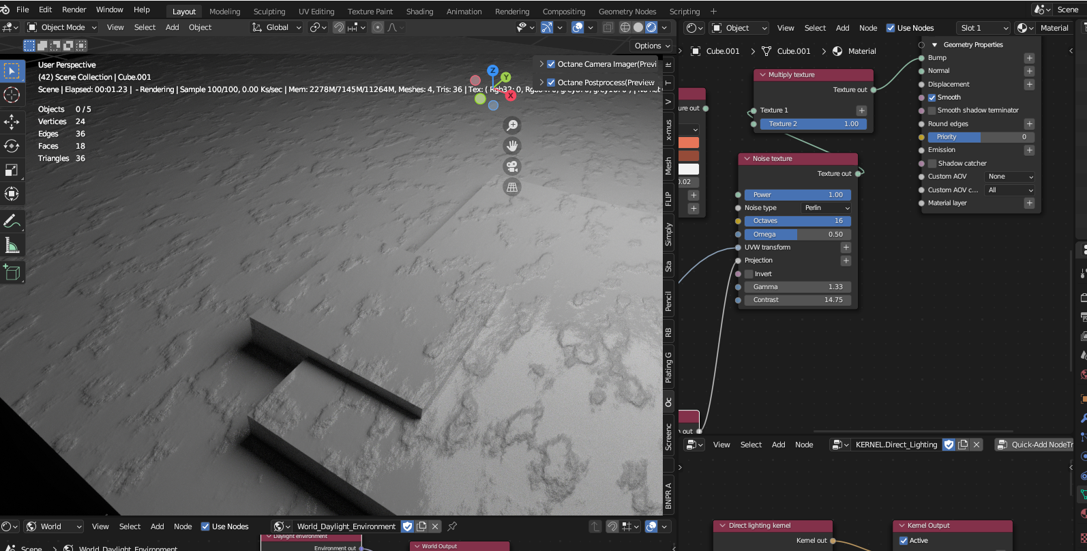Enable the Shadow catcher checkbox

coord(932,164)
